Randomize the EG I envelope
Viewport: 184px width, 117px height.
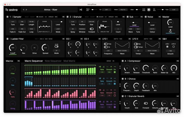(x=81, y=39)
